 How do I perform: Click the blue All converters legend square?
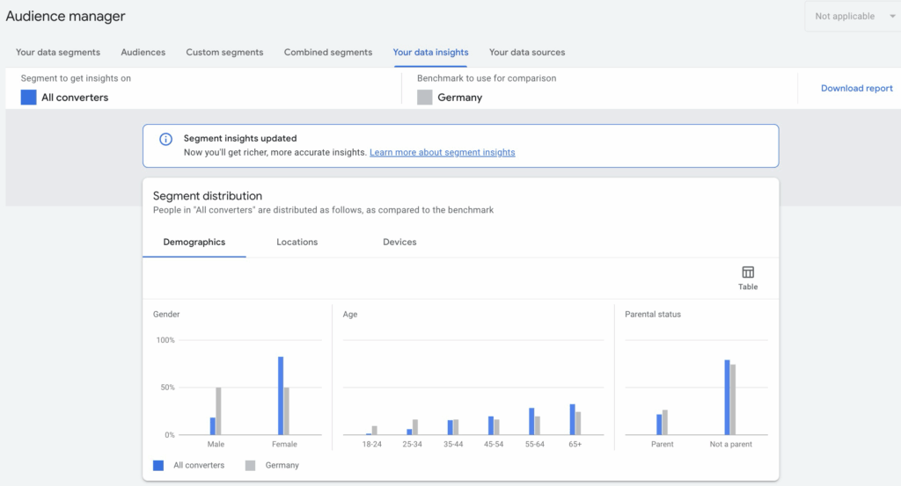(158, 465)
